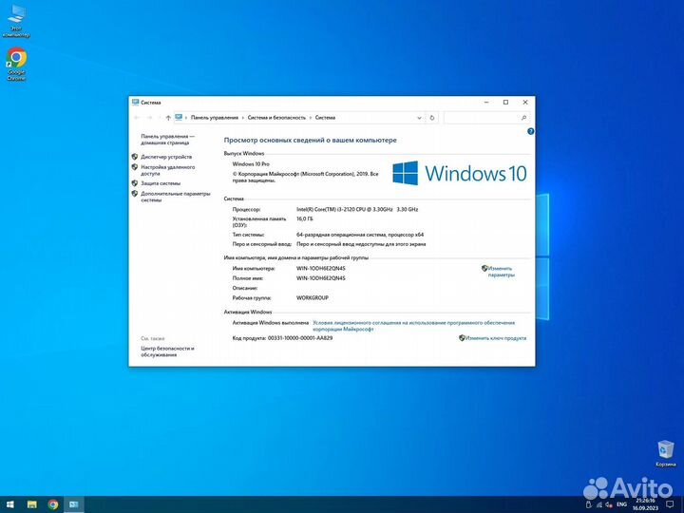This screenshot has width=684, height=513.
Task: Click the computer icon in the address bar
Action: click(179, 118)
